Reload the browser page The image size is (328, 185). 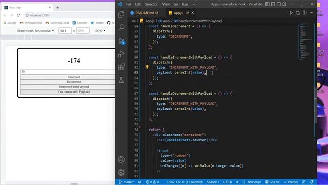(18, 15)
